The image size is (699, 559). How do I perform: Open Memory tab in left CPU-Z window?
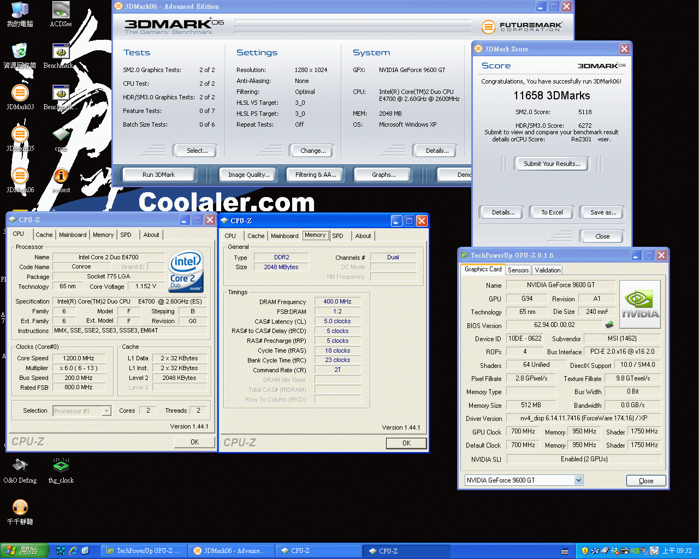(x=103, y=235)
